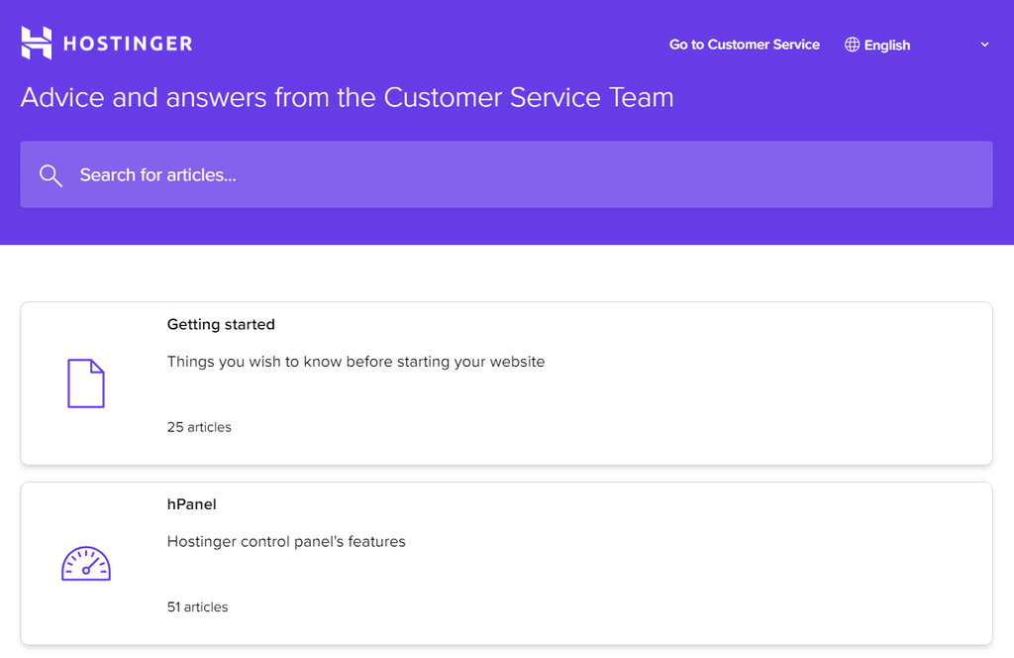
Task: Click the 51 articles count
Action: [197, 606]
